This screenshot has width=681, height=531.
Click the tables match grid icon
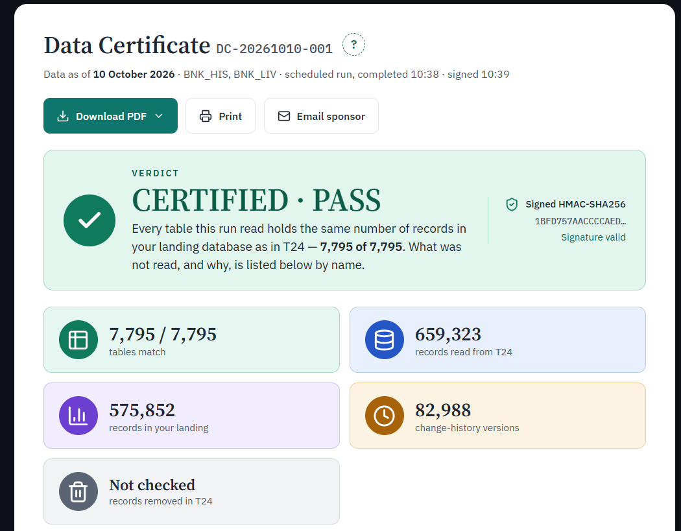[x=78, y=340]
